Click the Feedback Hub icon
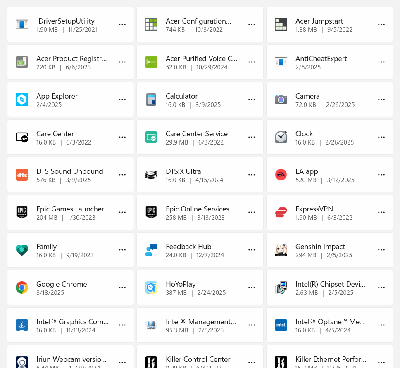Image resolution: width=400 pixels, height=368 pixels. coord(151,250)
